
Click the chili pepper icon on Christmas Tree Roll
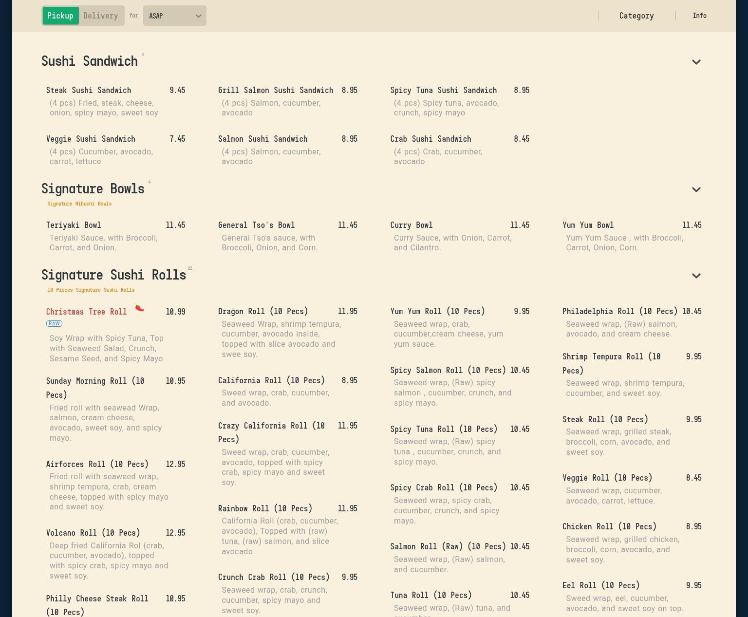[140, 308]
